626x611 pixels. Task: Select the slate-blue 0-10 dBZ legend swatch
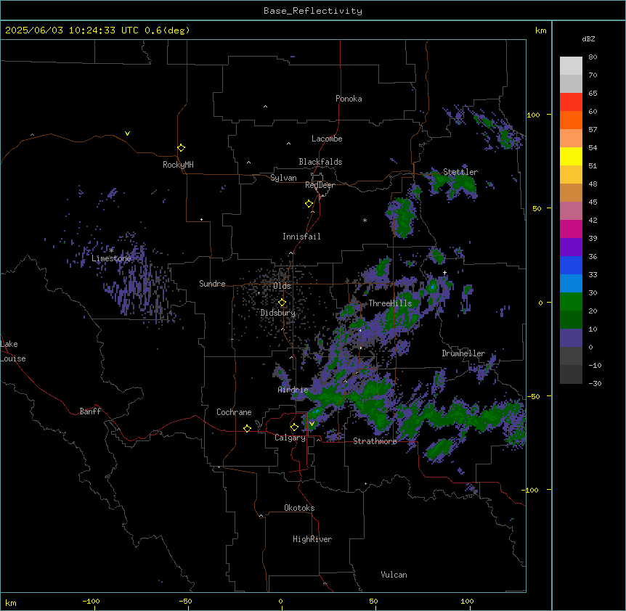tap(571, 338)
